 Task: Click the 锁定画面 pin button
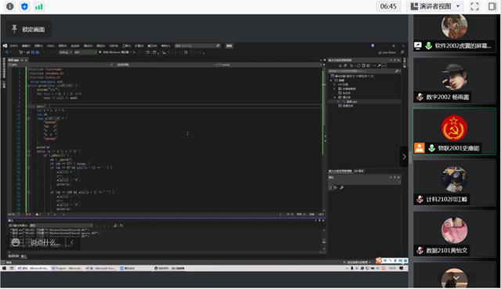[x=28, y=30]
